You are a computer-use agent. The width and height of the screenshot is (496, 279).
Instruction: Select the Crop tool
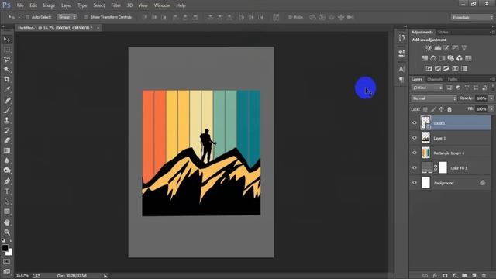[7, 79]
